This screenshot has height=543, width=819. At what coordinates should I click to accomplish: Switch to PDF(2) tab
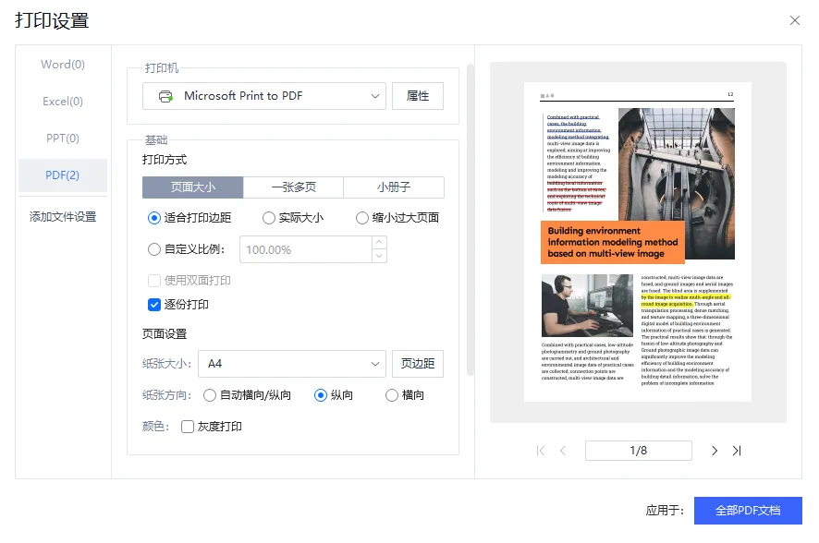click(63, 175)
